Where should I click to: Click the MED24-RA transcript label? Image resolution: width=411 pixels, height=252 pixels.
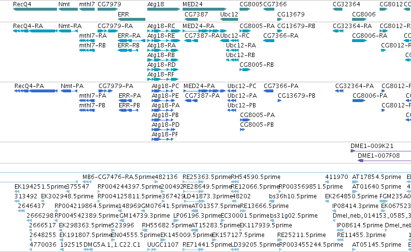(198, 26)
